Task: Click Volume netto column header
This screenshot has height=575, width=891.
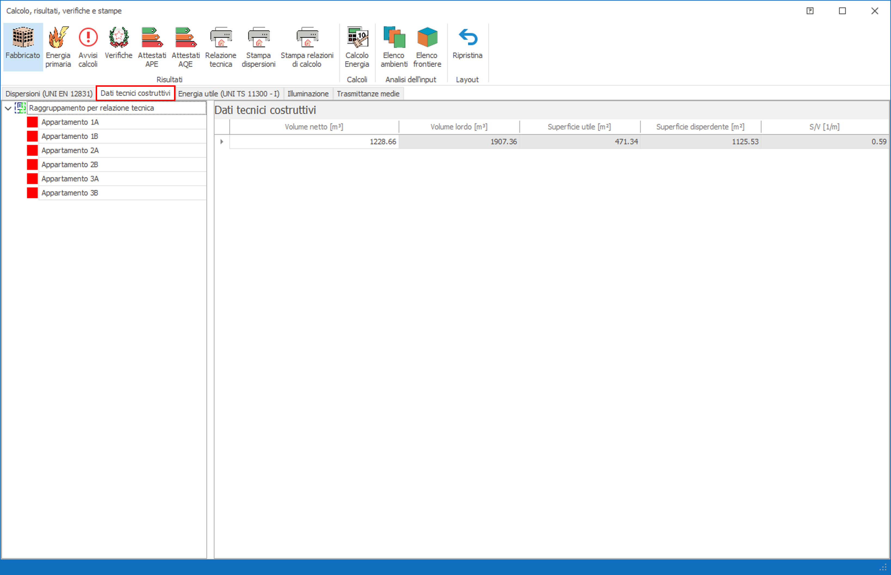Action: click(314, 127)
